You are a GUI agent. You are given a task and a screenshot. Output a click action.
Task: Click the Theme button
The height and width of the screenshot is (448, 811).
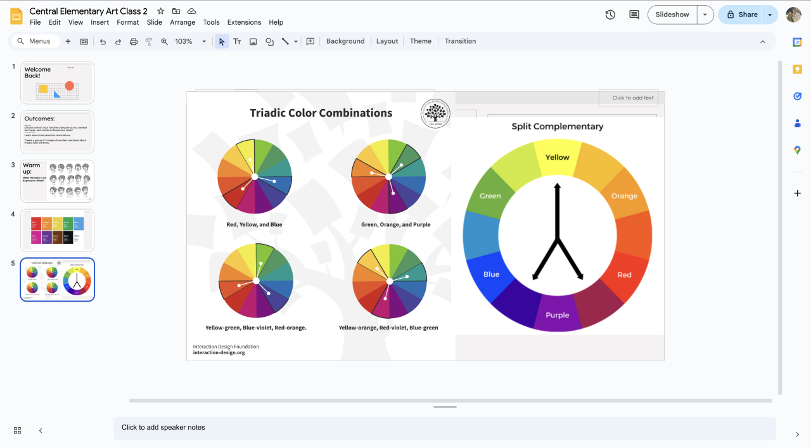pos(421,41)
